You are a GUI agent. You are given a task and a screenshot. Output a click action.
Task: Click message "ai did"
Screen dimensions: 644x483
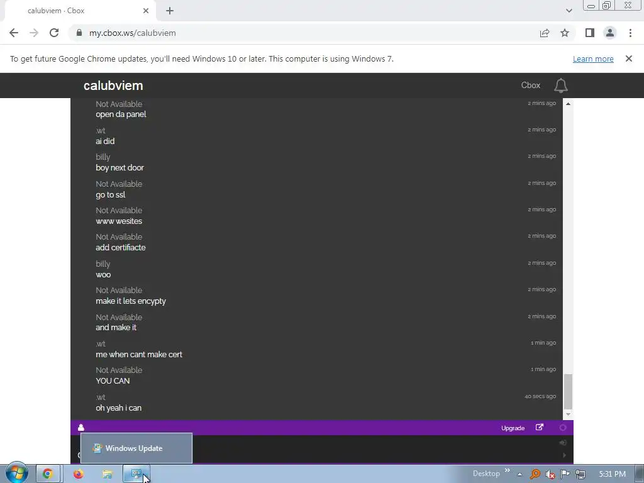[x=105, y=141]
